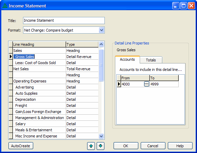Click the move line up arrow button
This screenshot has width=197, height=153.
point(91,146)
